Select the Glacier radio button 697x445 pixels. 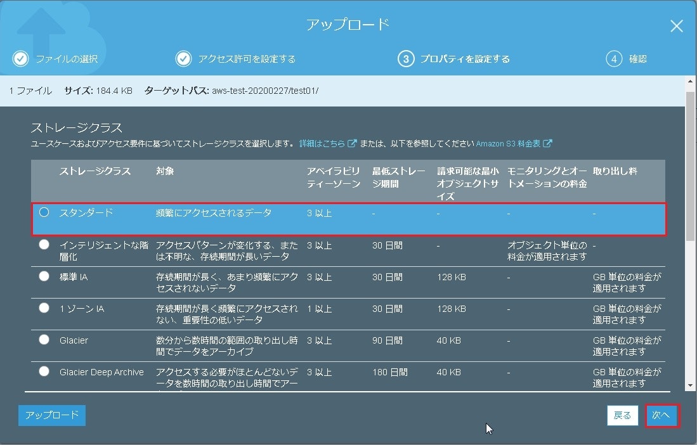[44, 340]
